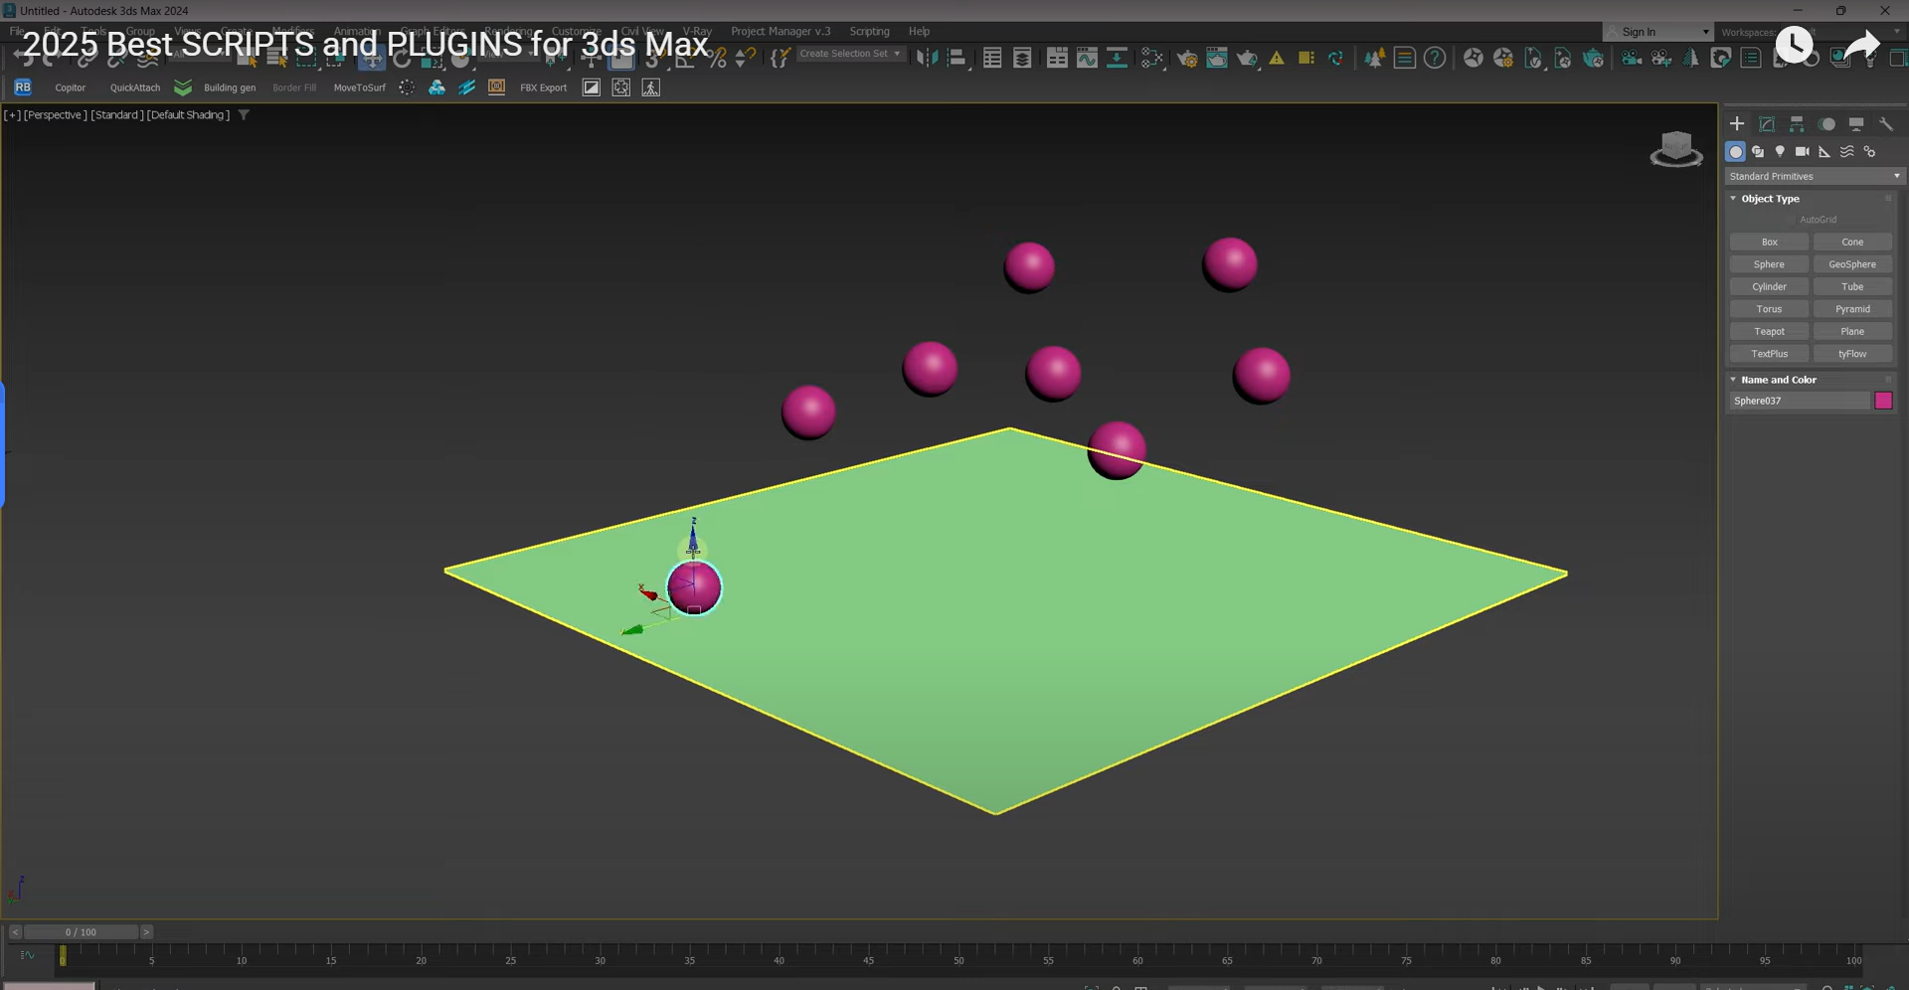This screenshot has height=990, width=1909.
Task: Open the Create Selection Set dropdown
Action: coord(851,54)
